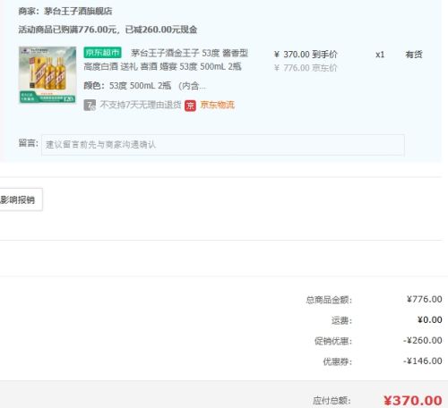Click into the 留言 message input field
The height and width of the screenshot is (408, 448).
click(223, 145)
